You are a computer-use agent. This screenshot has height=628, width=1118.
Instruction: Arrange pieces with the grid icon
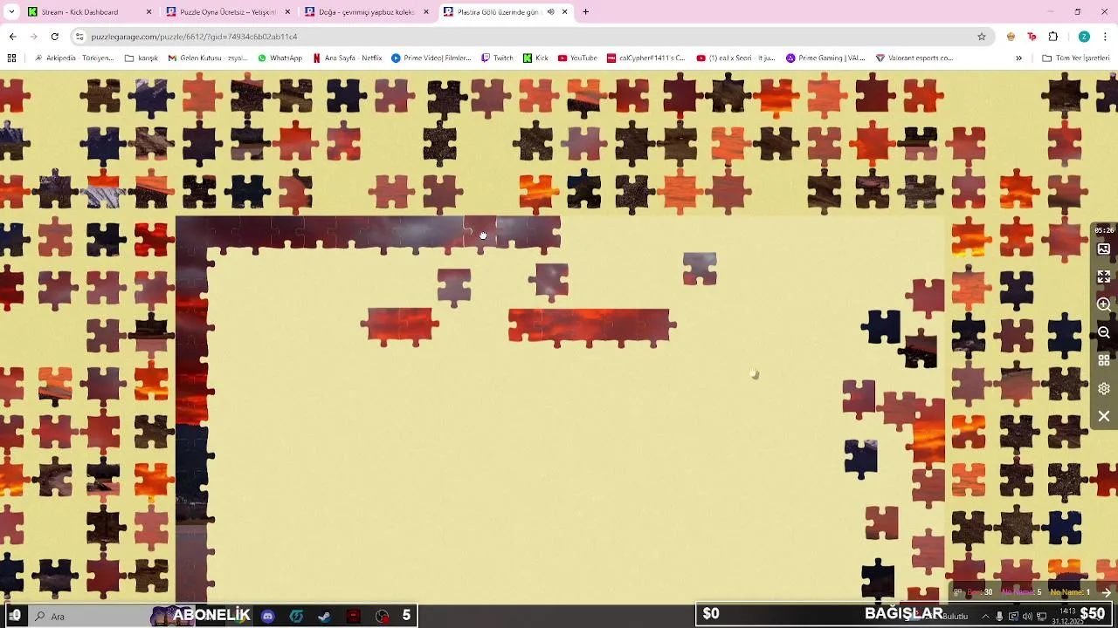1104,360
